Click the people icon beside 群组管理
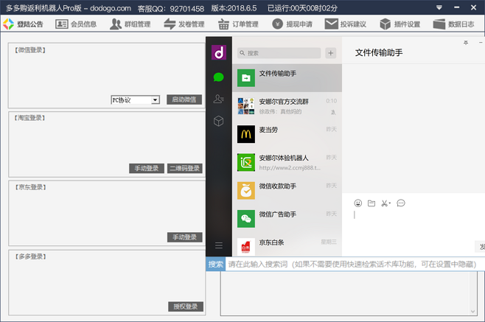This screenshot has height=322, width=485. [116, 24]
